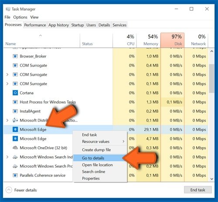Click the Microsoft Windows Search Protocol icon
This screenshot has height=202, width=218.
[15, 166]
